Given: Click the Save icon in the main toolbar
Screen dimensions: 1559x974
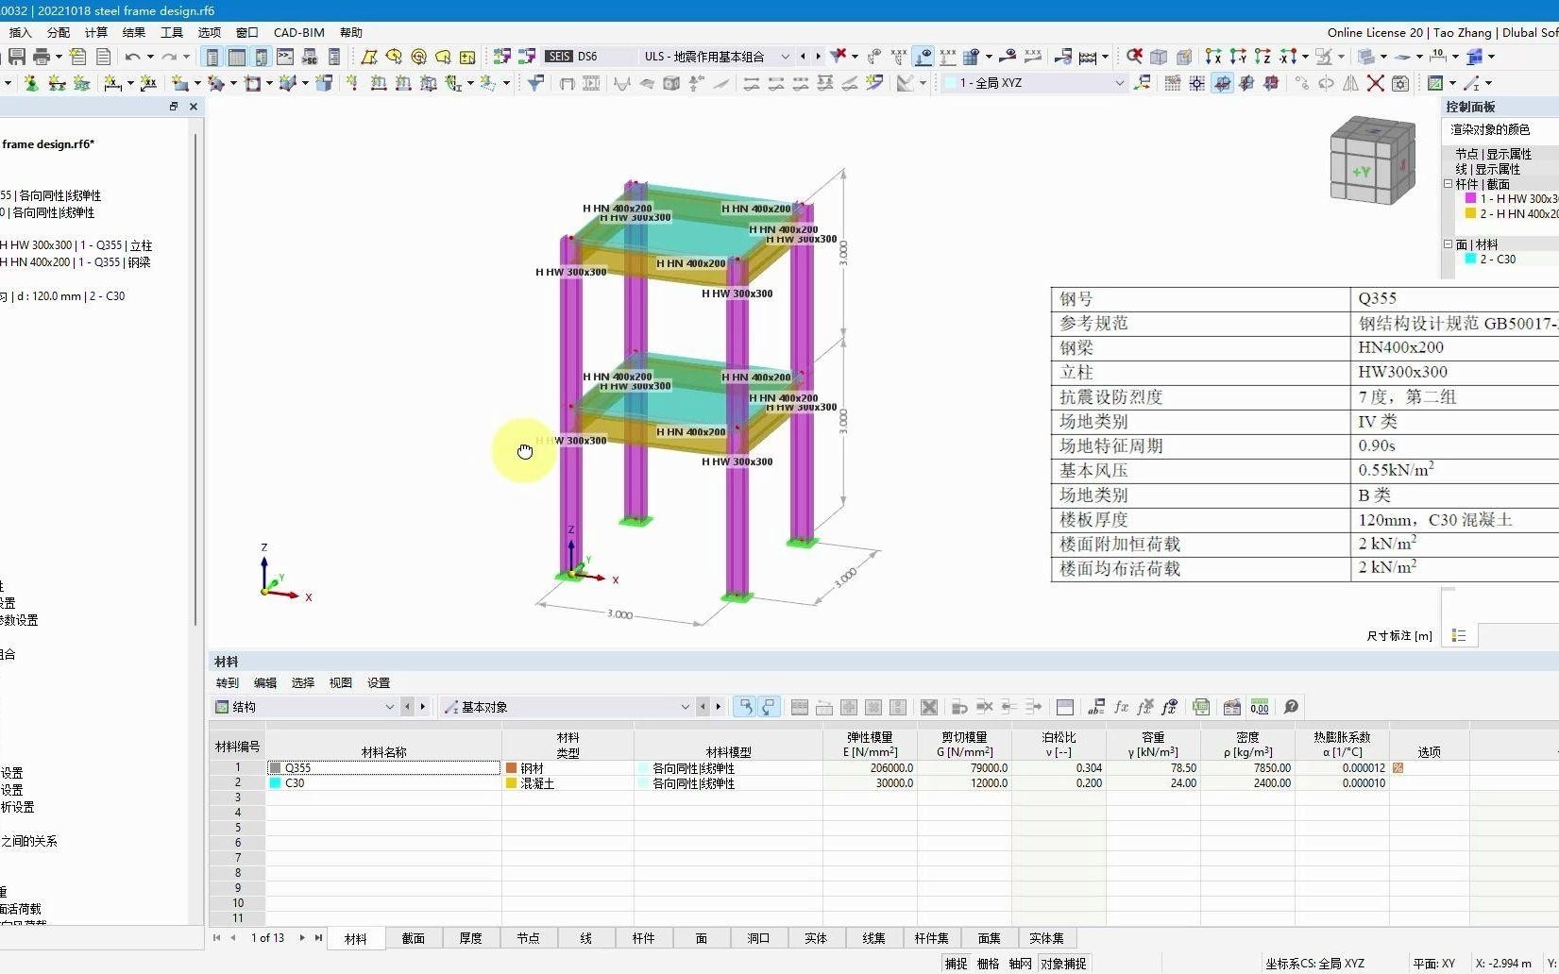Looking at the screenshot, I should (16, 57).
